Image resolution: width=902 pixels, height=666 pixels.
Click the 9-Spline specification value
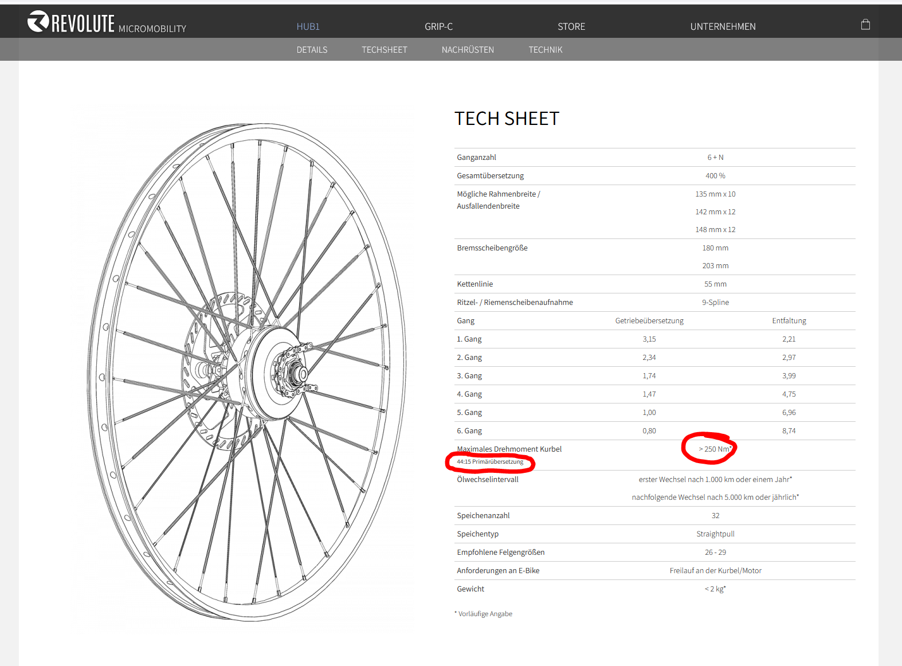point(715,303)
